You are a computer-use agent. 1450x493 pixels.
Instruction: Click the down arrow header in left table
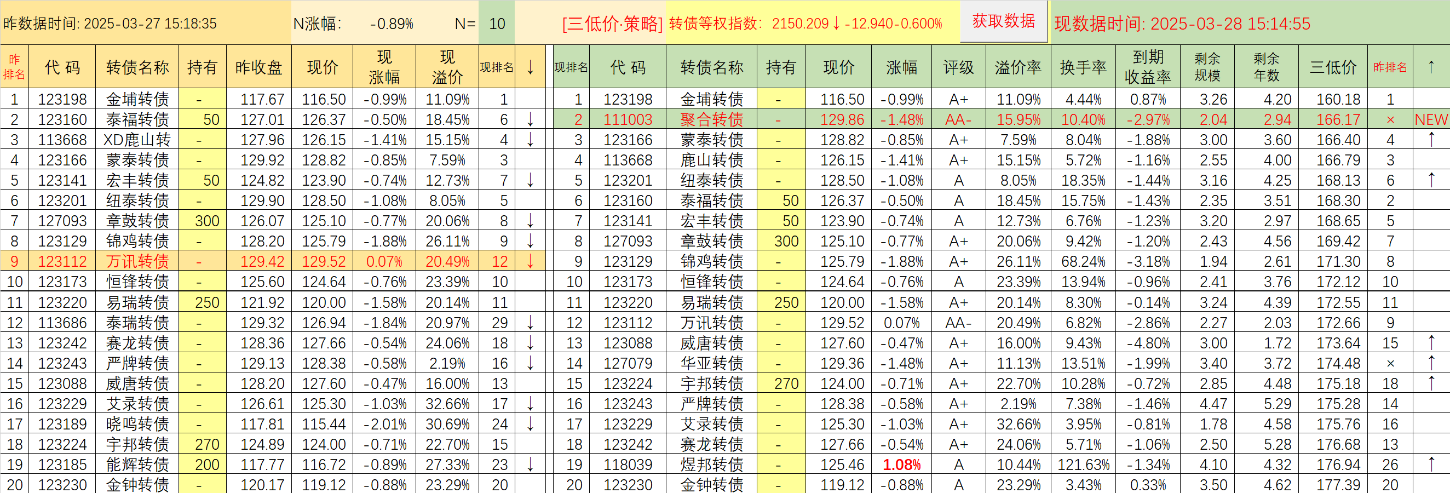pyautogui.click(x=530, y=67)
